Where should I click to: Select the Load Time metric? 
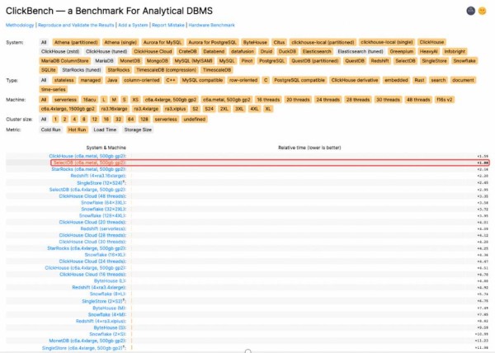tap(106, 129)
